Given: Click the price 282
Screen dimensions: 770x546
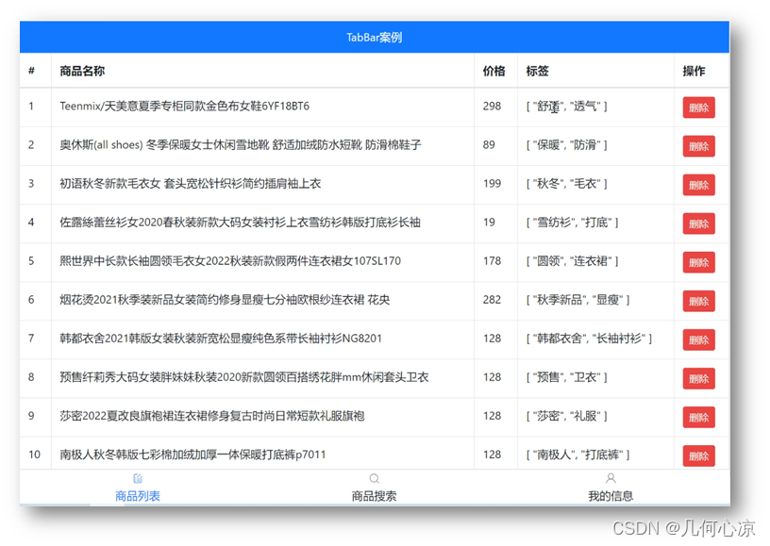Looking at the screenshot, I should pyautogui.click(x=492, y=300).
